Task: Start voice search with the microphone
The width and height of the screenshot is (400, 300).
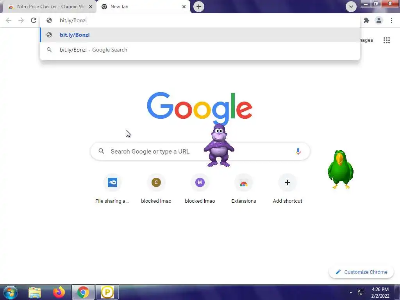Action: click(x=298, y=151)
